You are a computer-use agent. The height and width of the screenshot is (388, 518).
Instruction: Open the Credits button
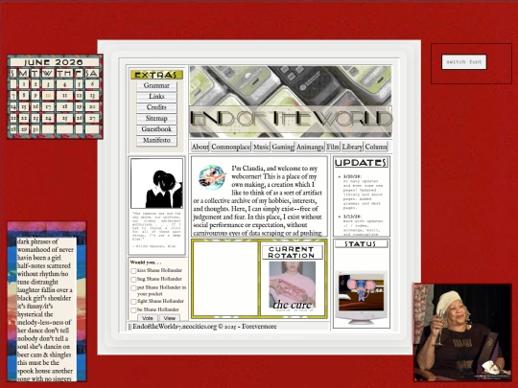[x=156, y=108]
